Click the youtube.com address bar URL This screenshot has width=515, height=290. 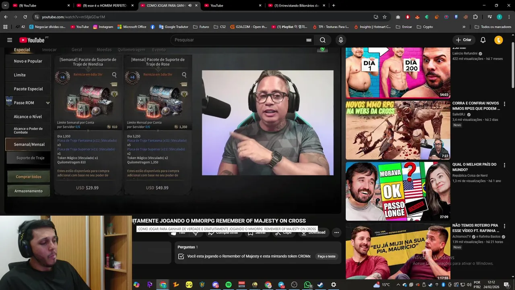coord(73,17)
